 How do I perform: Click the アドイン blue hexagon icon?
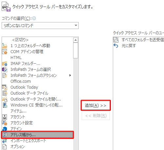point(5,129)
